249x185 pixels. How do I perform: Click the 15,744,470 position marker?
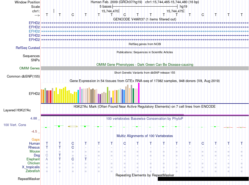pyautogui.click(x=110, y=11)
